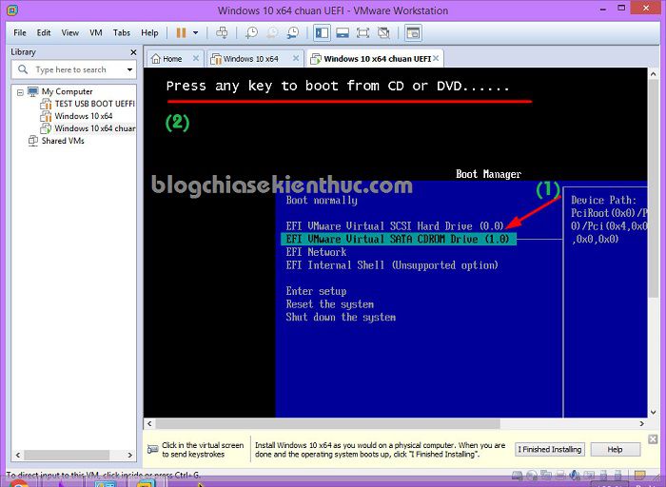This screenshot has height=487, width=666.
Task: Select EFI VMware Virtual SCSI Hard Drive entry
Action: [395, 225]
